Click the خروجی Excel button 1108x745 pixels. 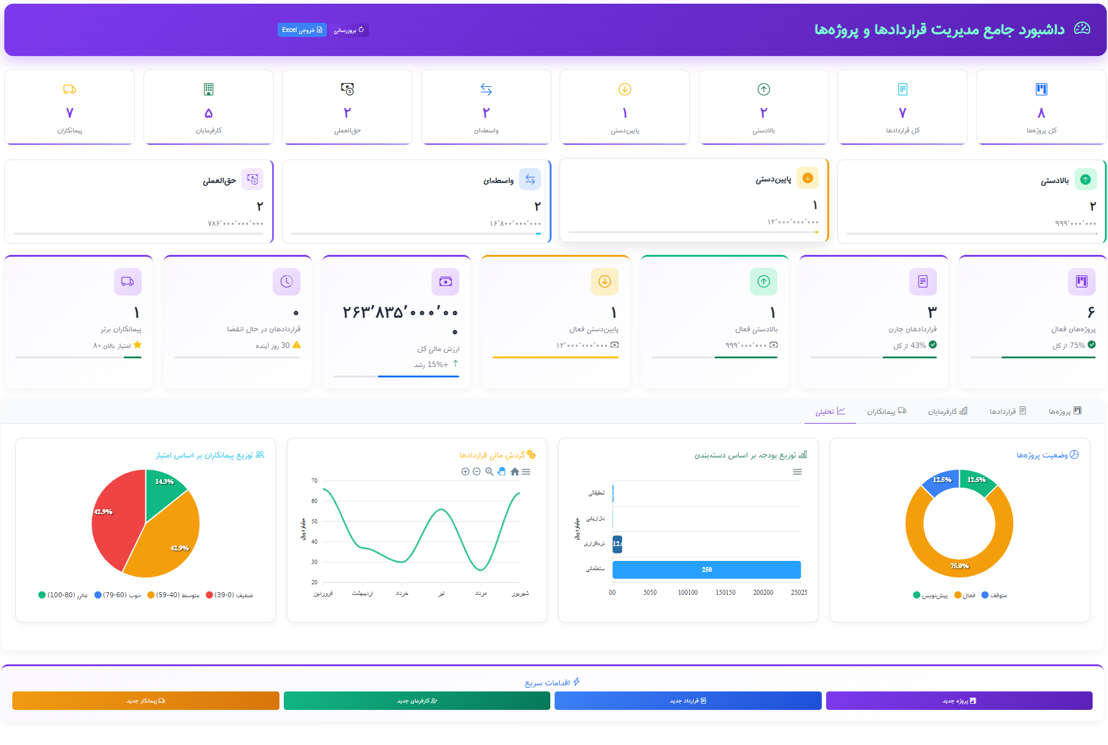tap(302, 30)
